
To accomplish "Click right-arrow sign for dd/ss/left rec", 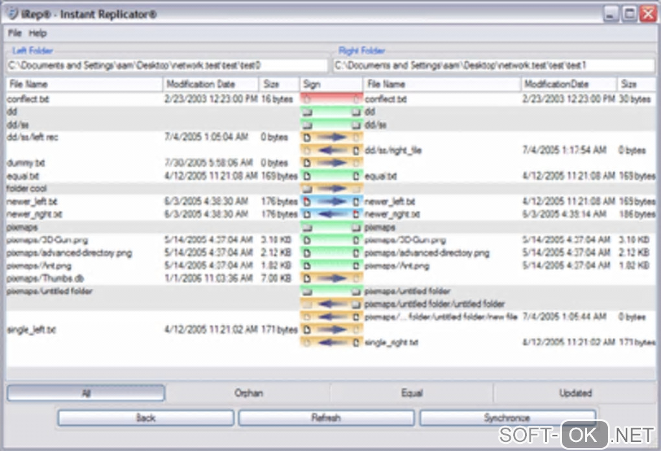I will pos(331,137).
